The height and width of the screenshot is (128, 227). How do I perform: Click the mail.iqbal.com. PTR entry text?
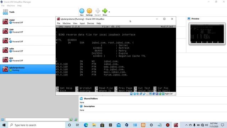[115, 72]
